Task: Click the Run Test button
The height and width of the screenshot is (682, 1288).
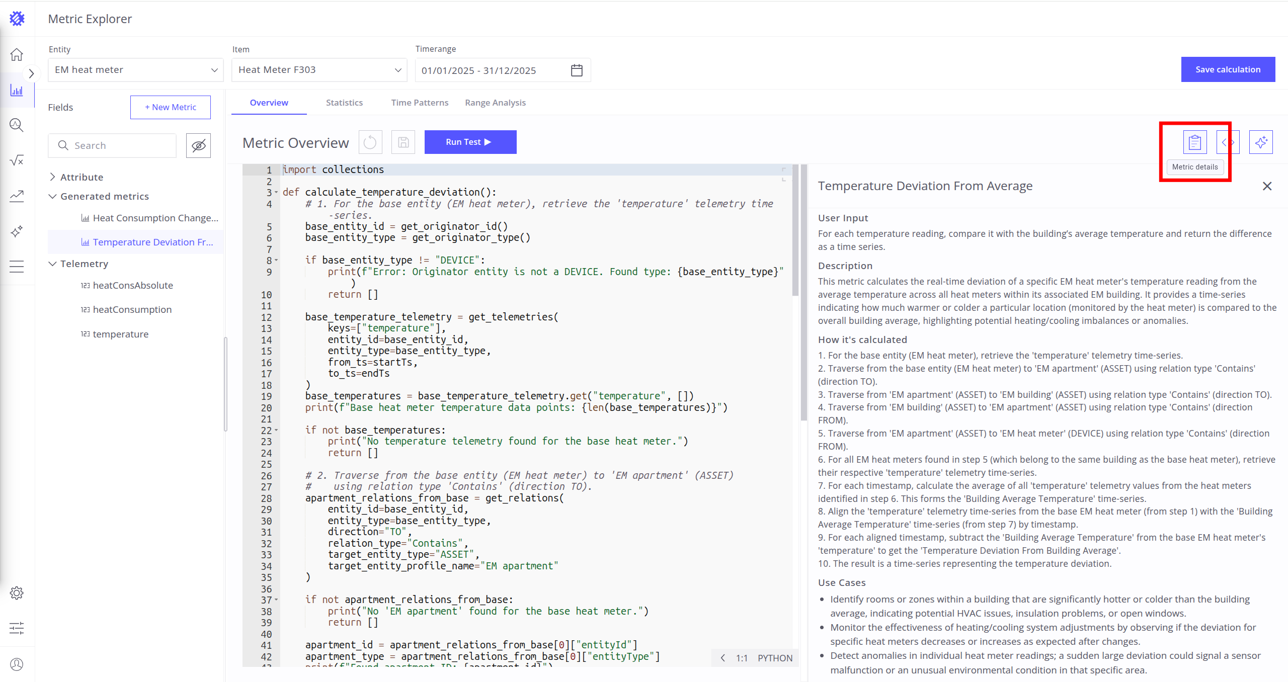Action: tap(470, 142)
